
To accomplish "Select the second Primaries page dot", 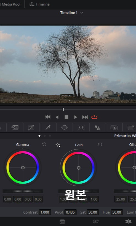I will pos(45,136).
